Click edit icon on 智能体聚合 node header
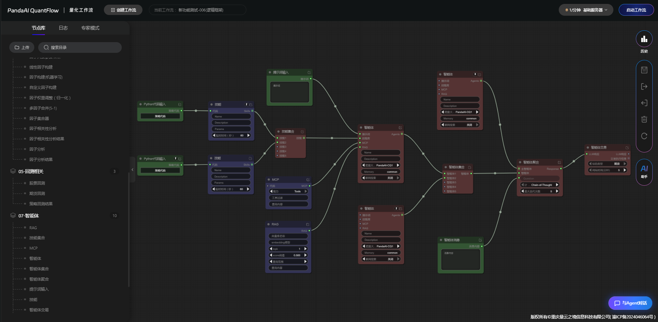The image size is (658, 322). point(559,162)
